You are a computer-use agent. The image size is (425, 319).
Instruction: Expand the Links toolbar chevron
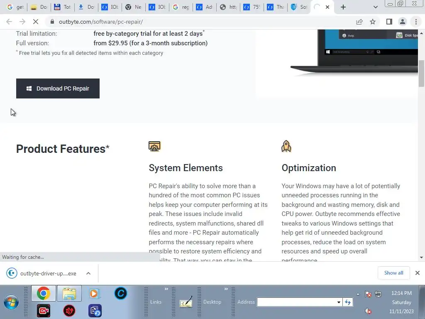click(166, 289)
